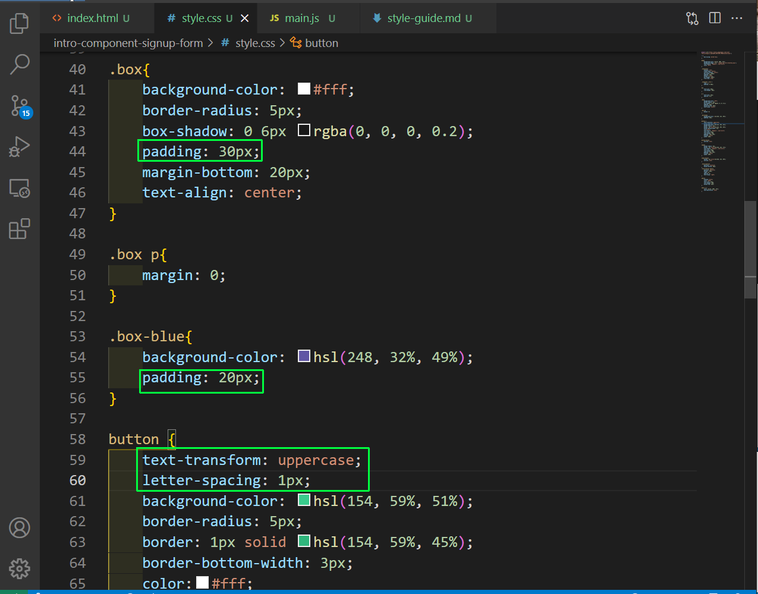This screenshot has width=758, height=594.
Task: Open the Extensions view icon
Action: [20, 229]
